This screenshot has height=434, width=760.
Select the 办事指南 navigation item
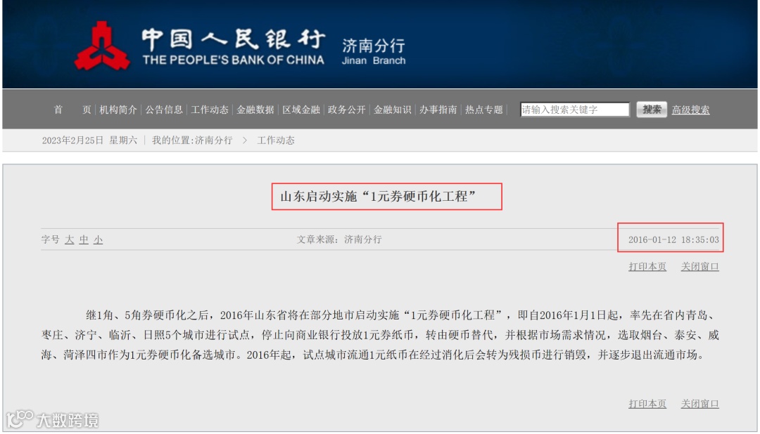[438, 110]
